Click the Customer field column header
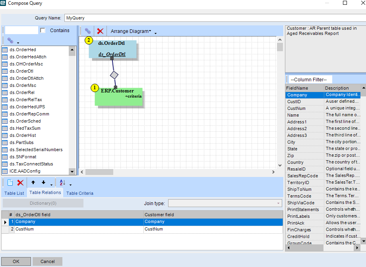Image resolution: width=366 pixels, height=267 pixels. click(213, 215)
